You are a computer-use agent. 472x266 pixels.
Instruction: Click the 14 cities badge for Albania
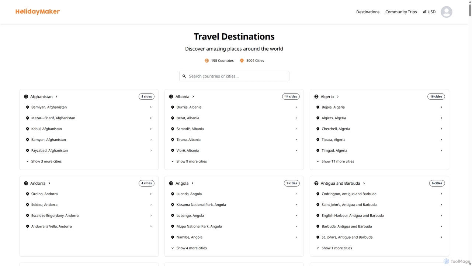(x=291, y=96)
